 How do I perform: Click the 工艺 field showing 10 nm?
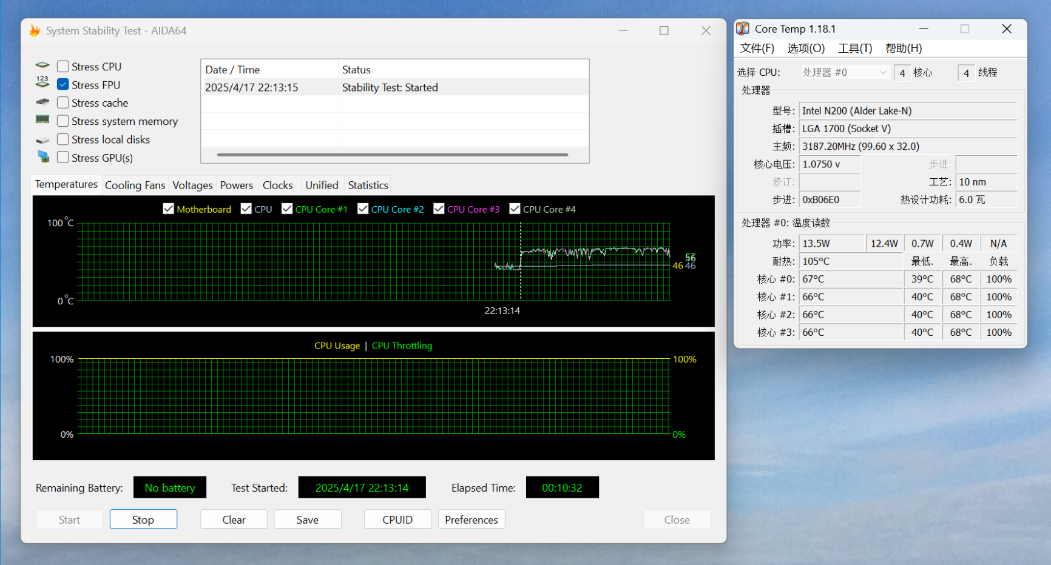tap(987, 182)
